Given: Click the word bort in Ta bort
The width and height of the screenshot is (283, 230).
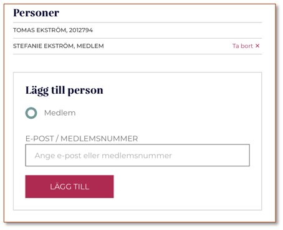Looking at the screenshot, I should [x=247, y=46].
